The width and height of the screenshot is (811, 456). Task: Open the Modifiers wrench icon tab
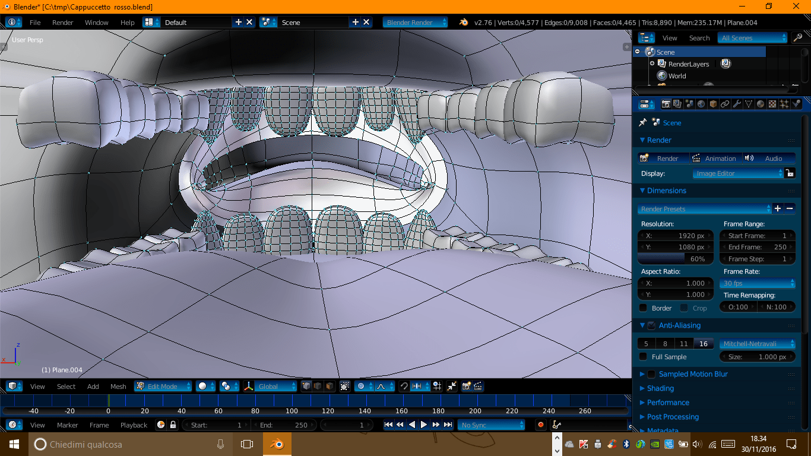(x=737, y=104)
